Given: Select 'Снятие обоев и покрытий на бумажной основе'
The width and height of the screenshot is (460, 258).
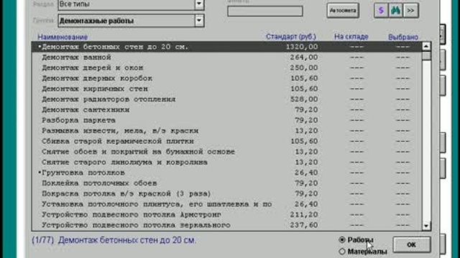Looking at the screenshot, I should 226,152.
